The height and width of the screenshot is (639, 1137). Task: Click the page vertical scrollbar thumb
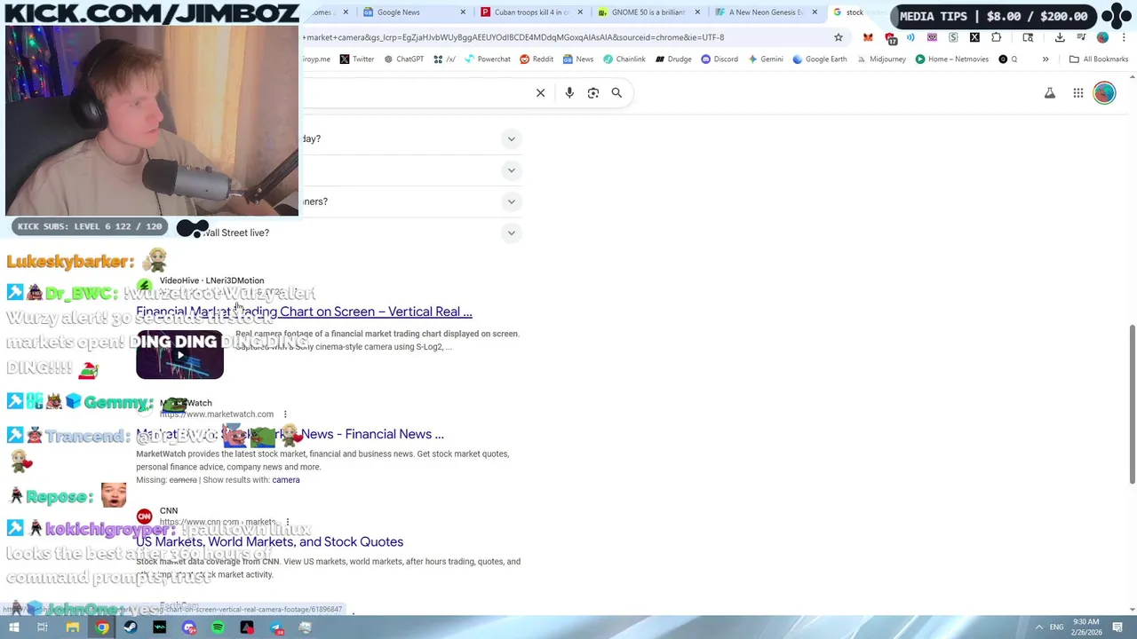coord(1132,405)
